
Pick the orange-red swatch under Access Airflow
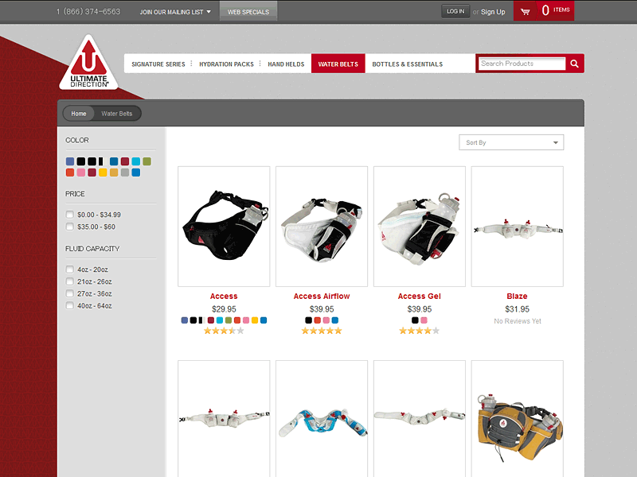317,320
